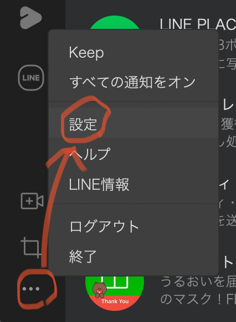The width and height of the screenshot is (236, 322).
Task: Select LINE情報 menu item
Action: pos(133,184)
